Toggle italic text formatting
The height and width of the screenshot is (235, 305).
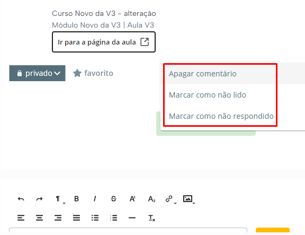click(x=95, y=199)
